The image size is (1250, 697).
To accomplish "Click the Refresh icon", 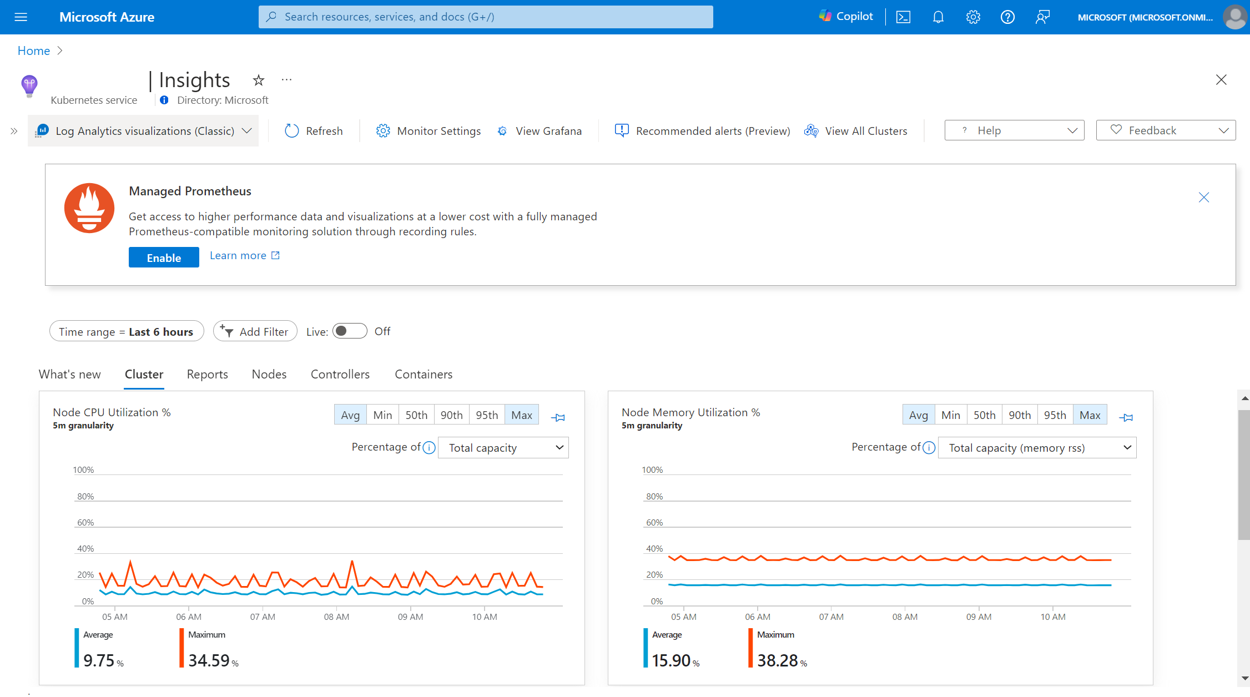I will 291,130.
